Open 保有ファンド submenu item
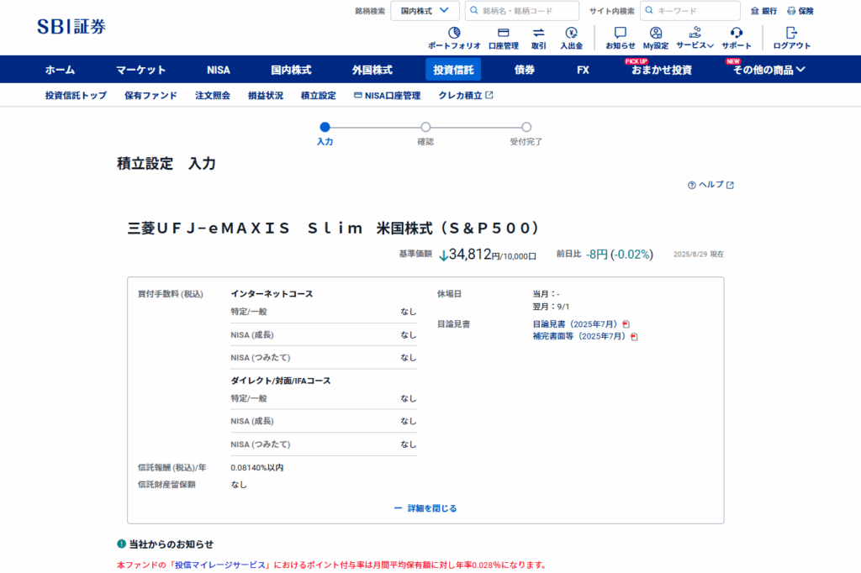The height and width of the screenshot is (573, 861). [x=151, y=96]
